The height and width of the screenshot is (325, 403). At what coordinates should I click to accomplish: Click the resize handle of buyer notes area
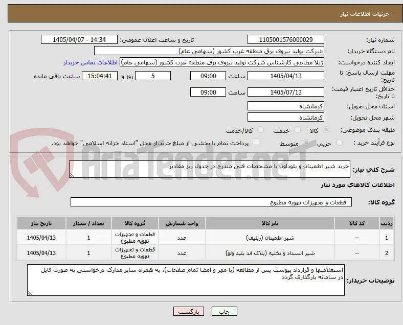pyautogui.click(x=30, y=293)
